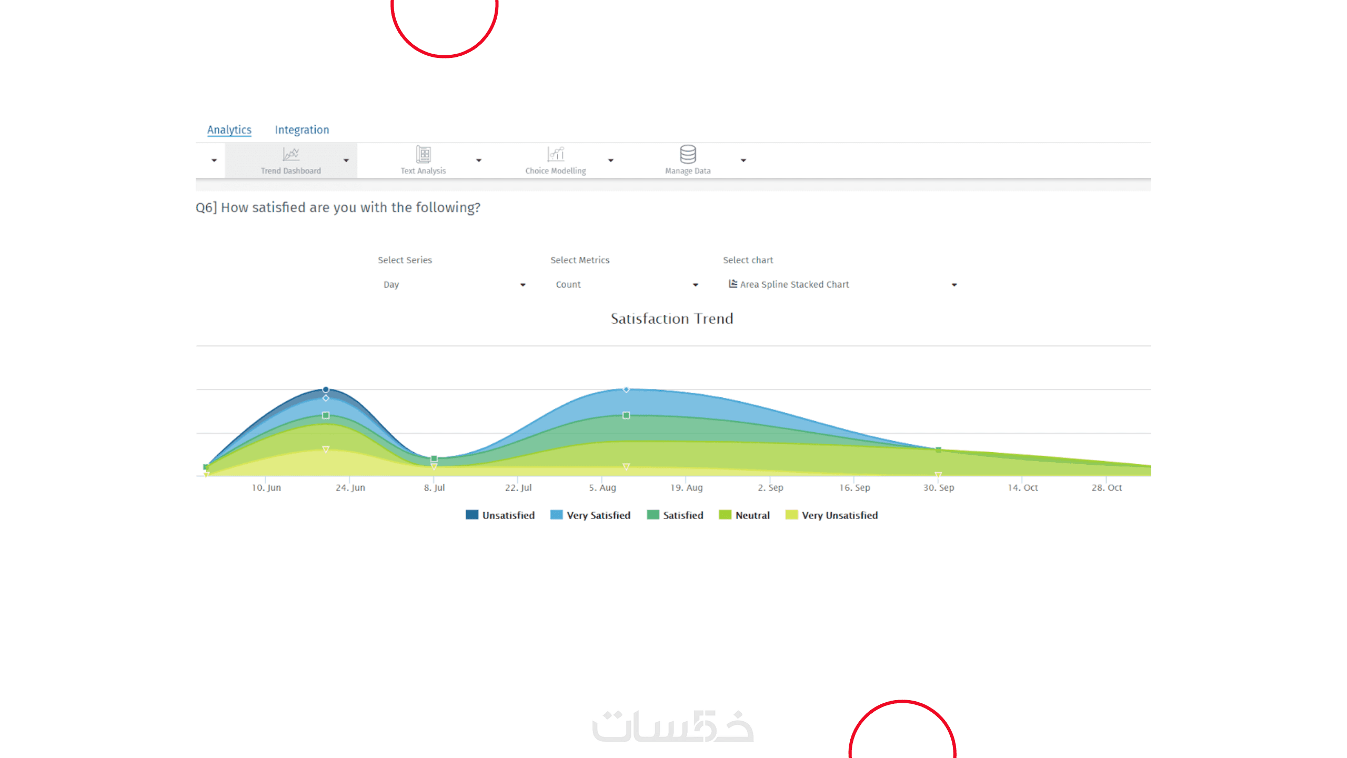Expand the arrow next to Manage Data
The width and height of the screenshot is (1347, 758).
[743, 161]
